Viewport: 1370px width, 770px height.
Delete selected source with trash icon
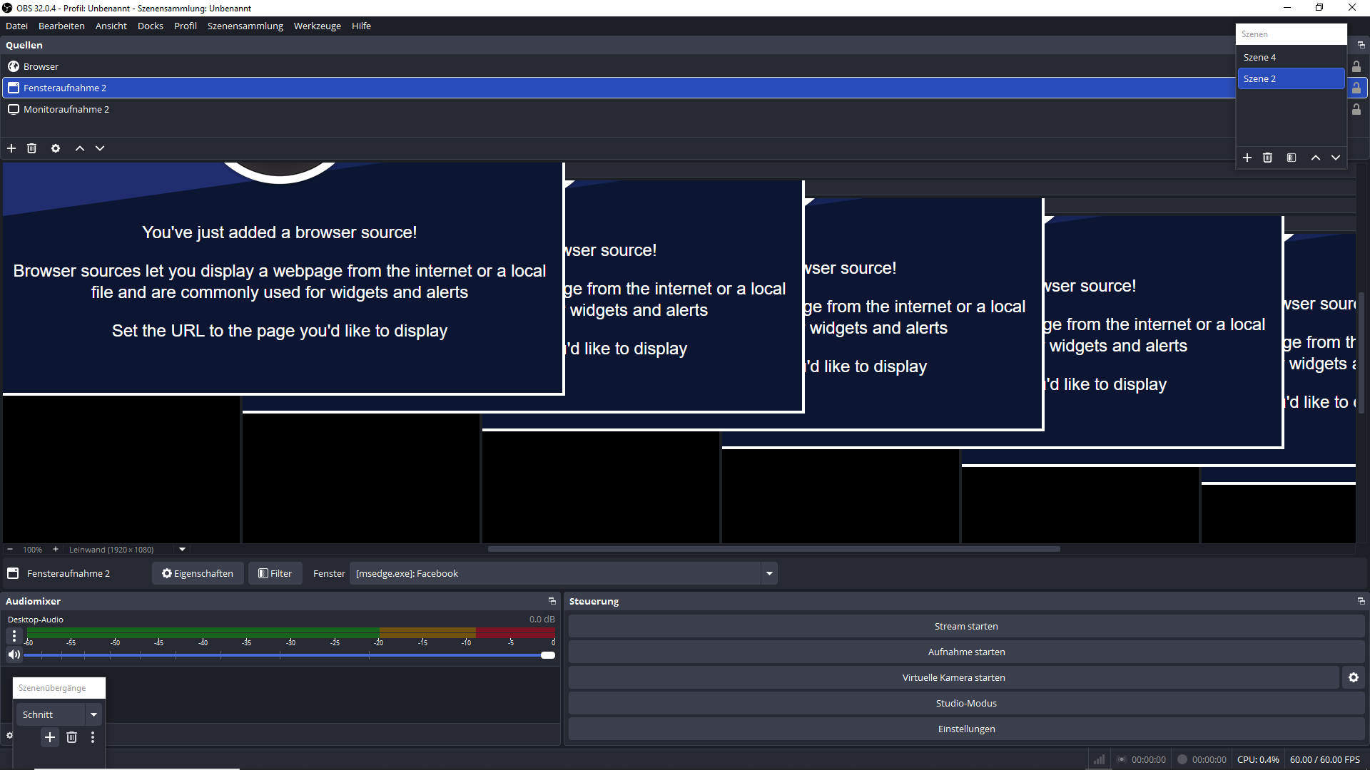pos(31,148)
